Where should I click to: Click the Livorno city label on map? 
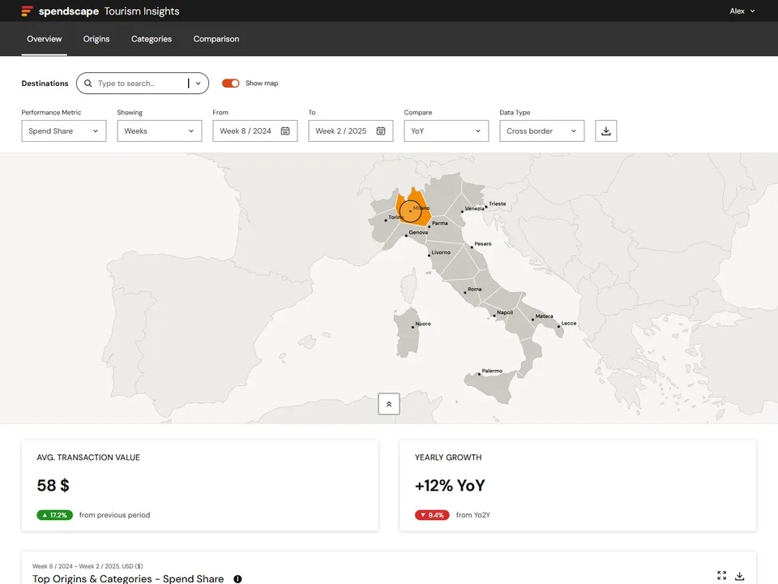pyautogui.click(x=441, y=252)
